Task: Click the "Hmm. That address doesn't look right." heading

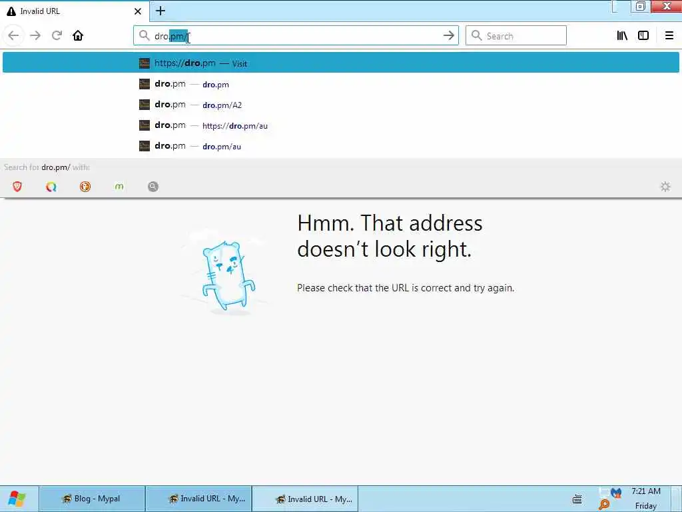Action: coord(390,236)
